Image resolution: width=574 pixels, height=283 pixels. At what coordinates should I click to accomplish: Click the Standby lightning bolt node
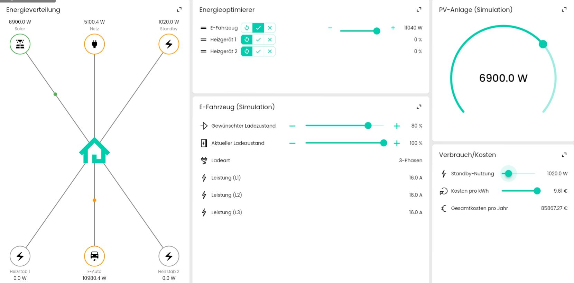[x=169, y=44]
